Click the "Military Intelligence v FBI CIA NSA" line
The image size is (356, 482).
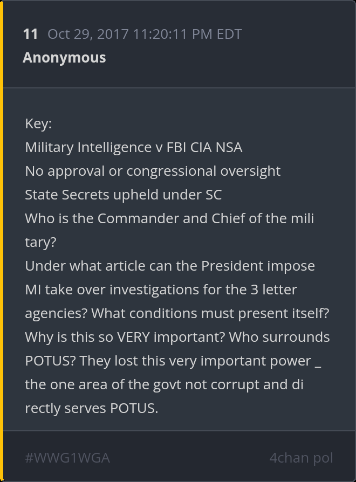pyautogui.click(x=133, y=147)
